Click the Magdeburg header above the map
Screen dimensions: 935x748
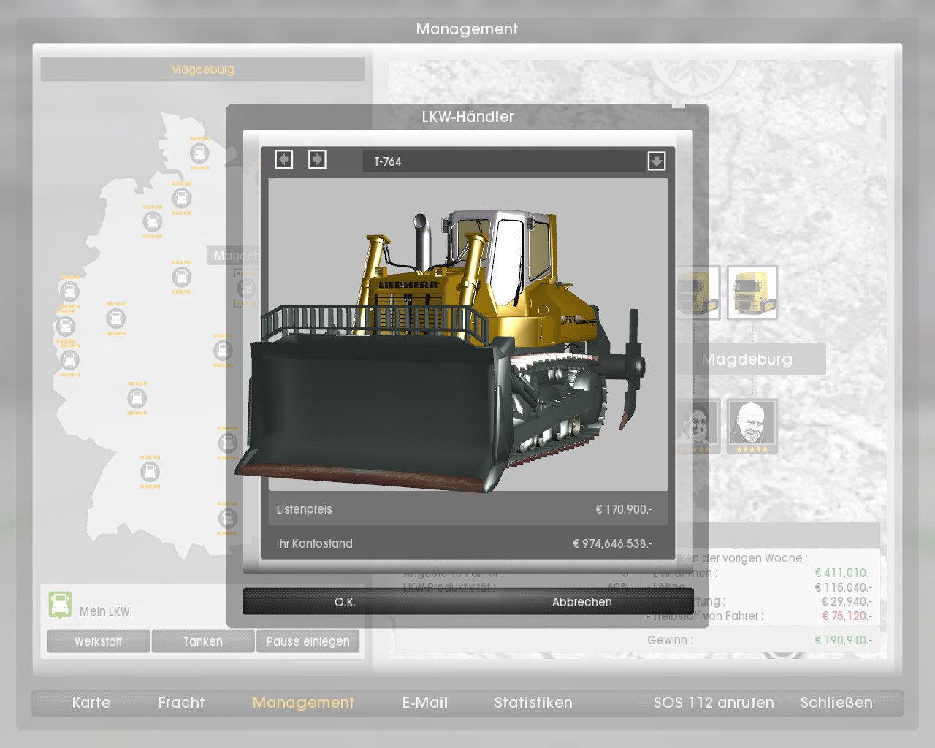pyautogui.click(x=202, y=69)
